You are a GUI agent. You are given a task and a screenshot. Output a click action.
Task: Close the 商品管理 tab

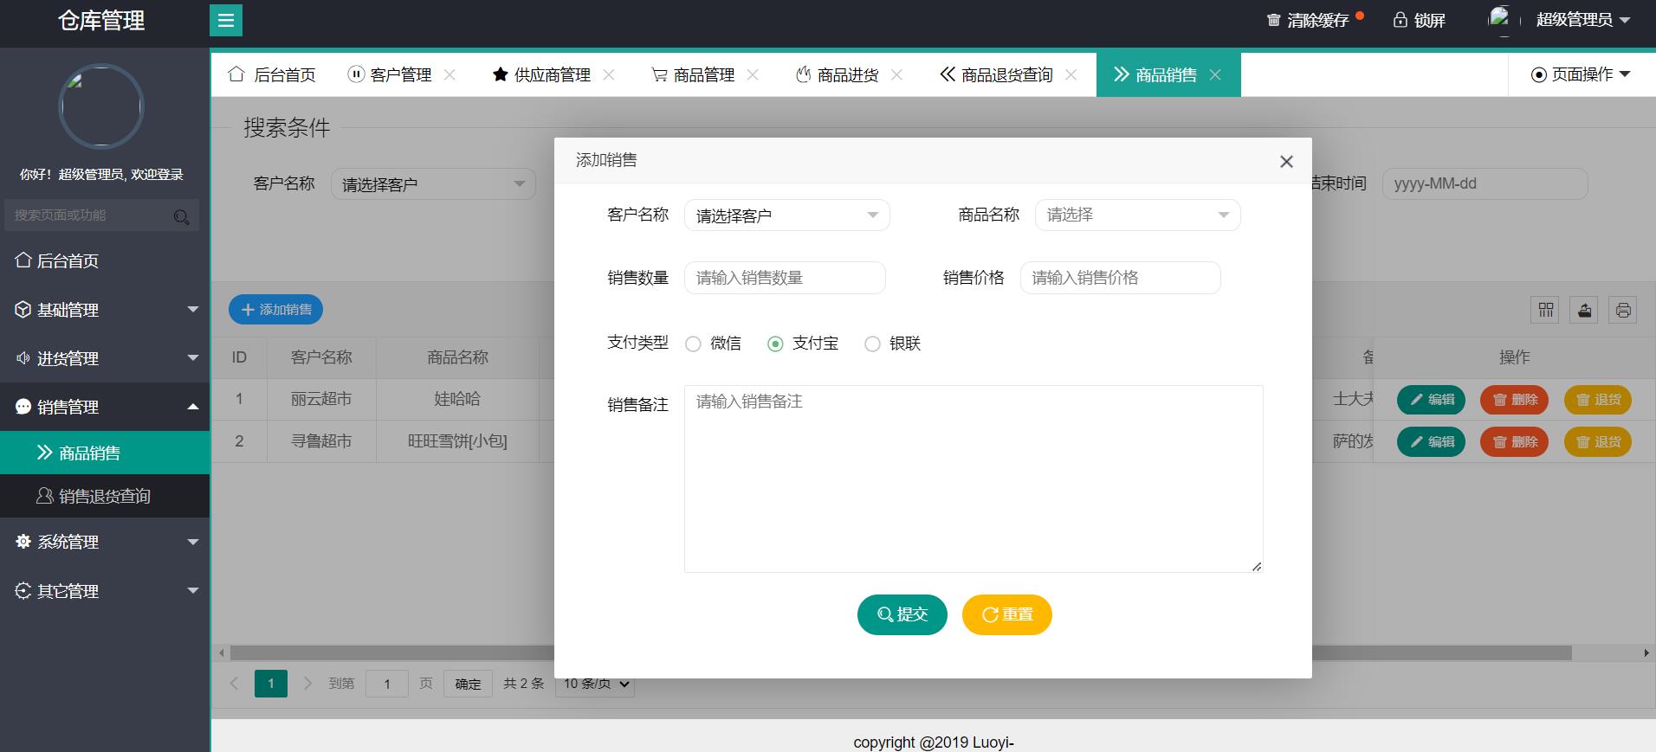pos(753,74)
